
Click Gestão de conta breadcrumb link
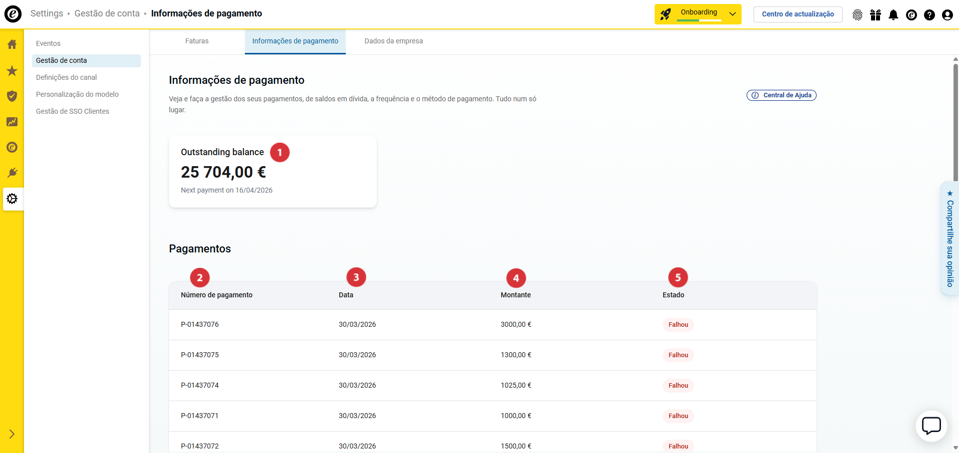point(107,13)
